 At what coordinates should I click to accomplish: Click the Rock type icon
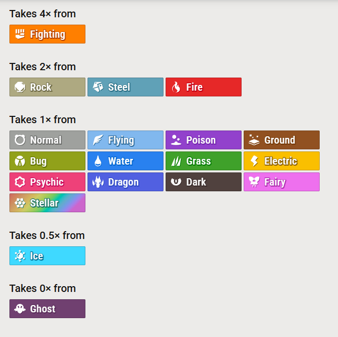20,87
